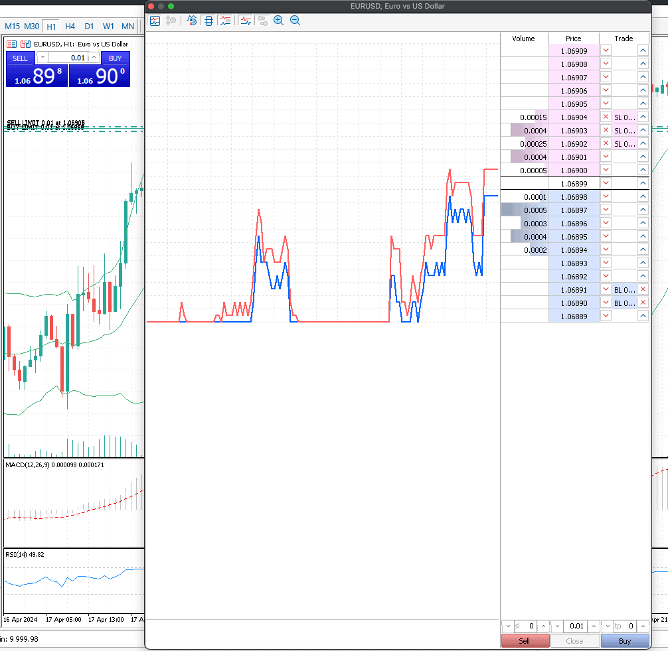The height and width of the screenshot is (651, 668).
Task: Toggle the tick chart with volume panel icon
Action: 225,21
